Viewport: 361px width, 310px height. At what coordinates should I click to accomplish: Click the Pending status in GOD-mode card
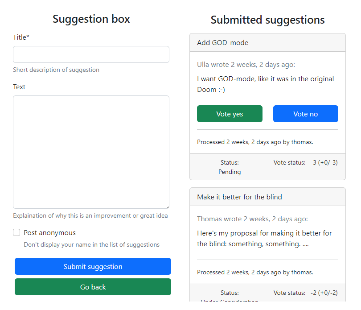(230, 172)
